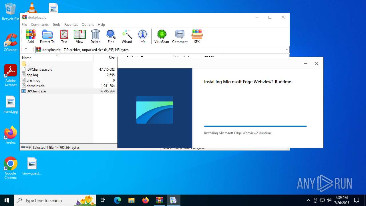Screen dimensions: 366x206
Task: Select crash.log file
Action: coord(68,80)
